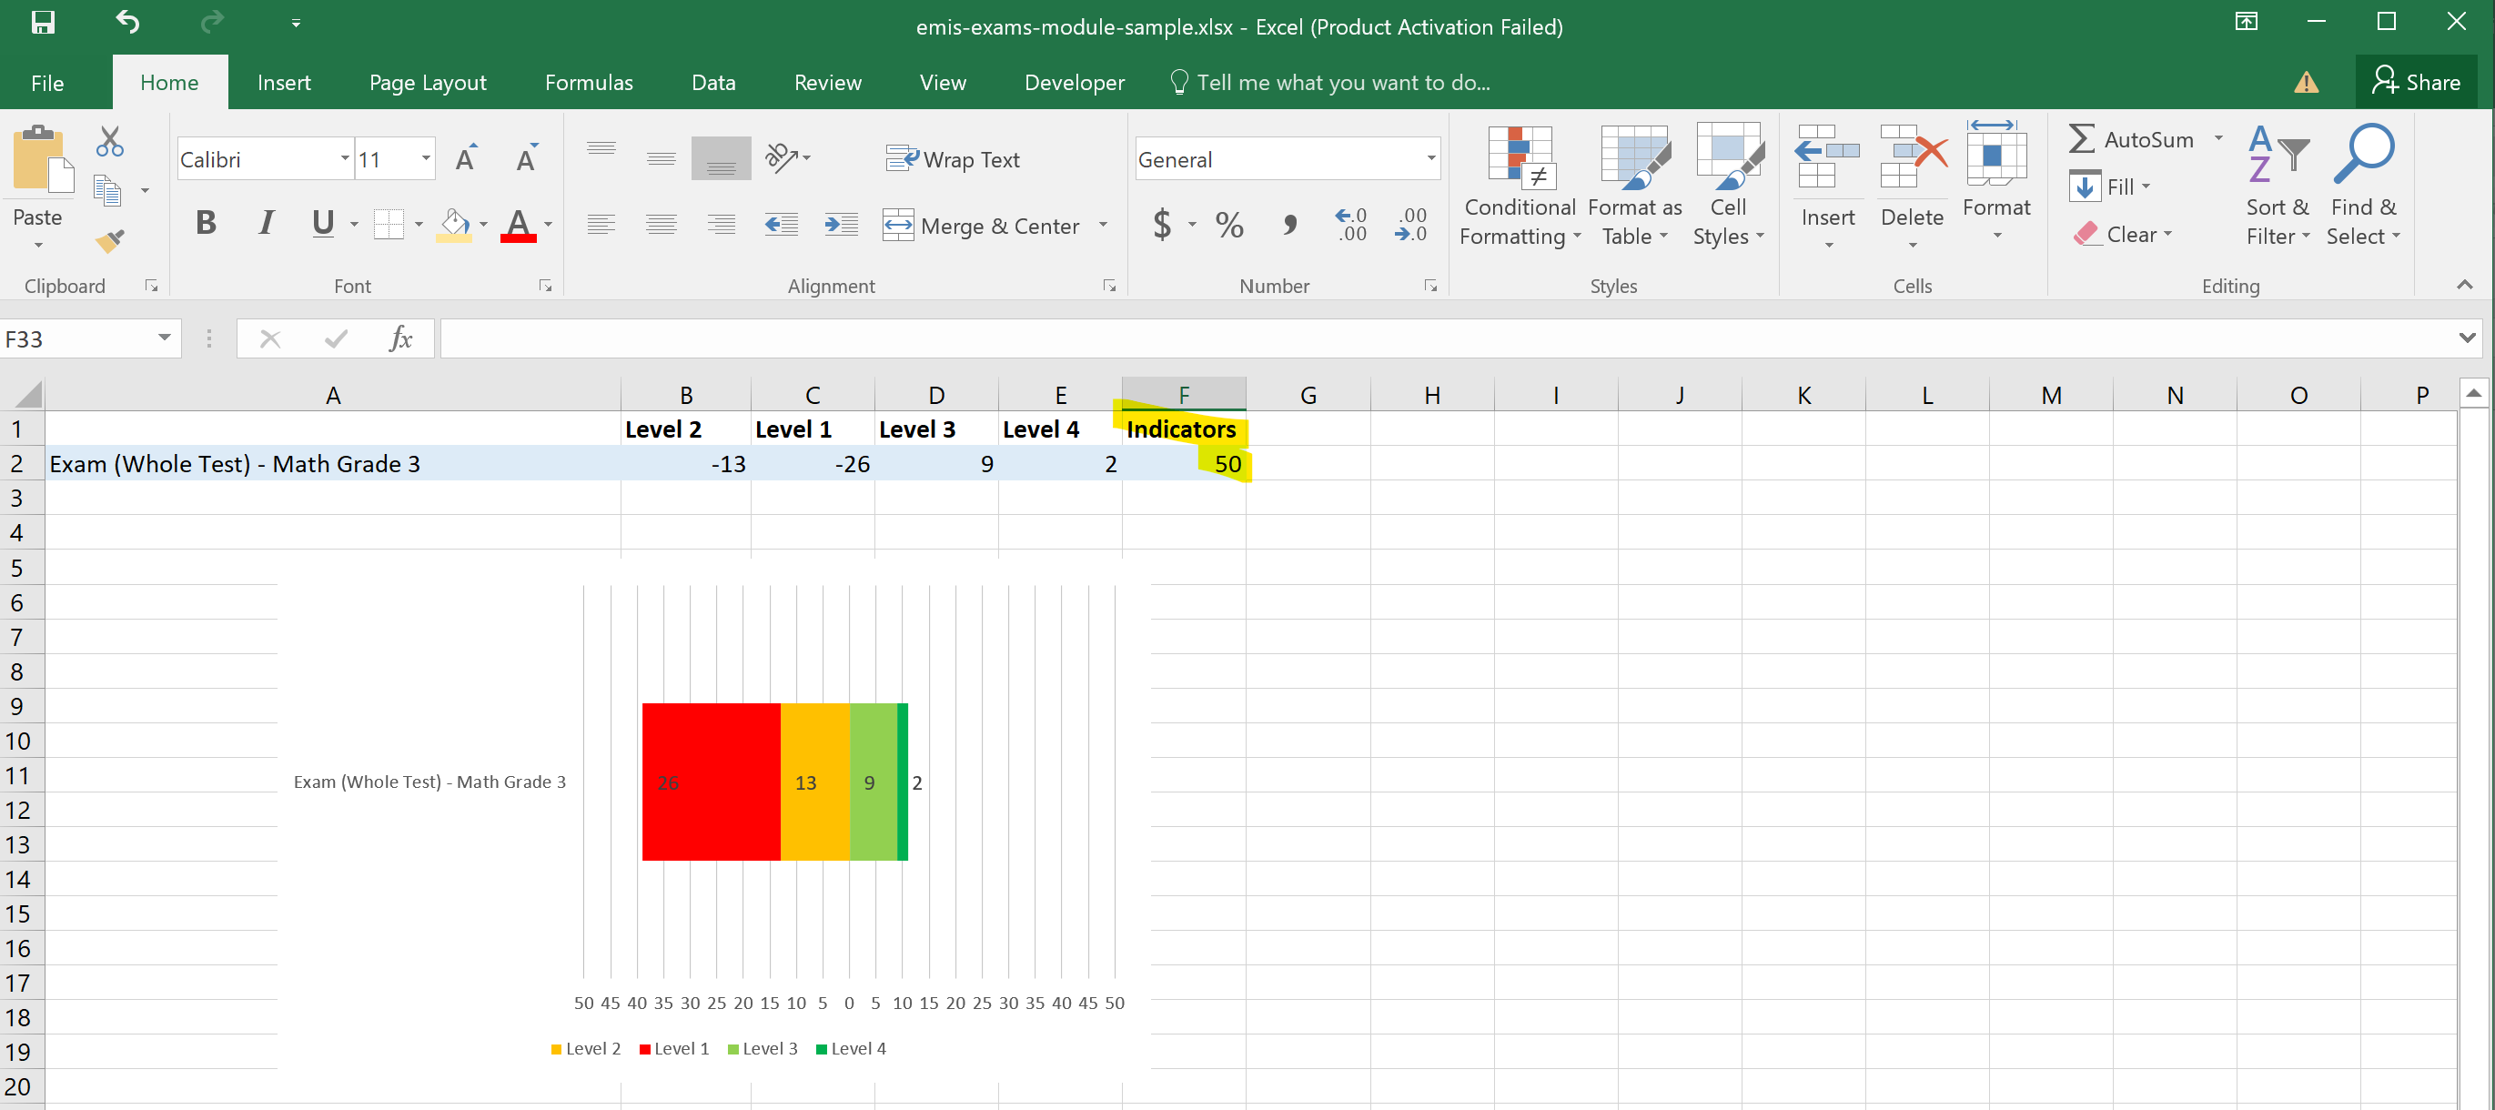
Task: Expand the Calibri font name dropdown
Action: pyautogui.click(x=344, y=159)
